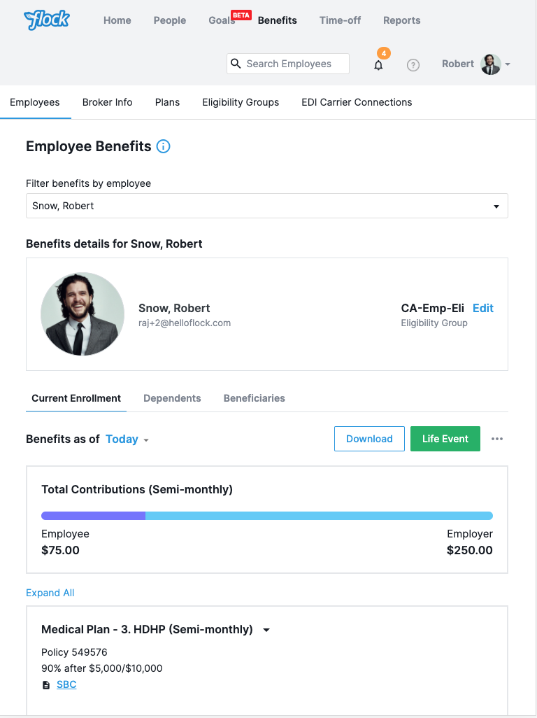The width and height of the screenshot is (537, 718).
Task: Click the Download button
Action: click(369, 439)
